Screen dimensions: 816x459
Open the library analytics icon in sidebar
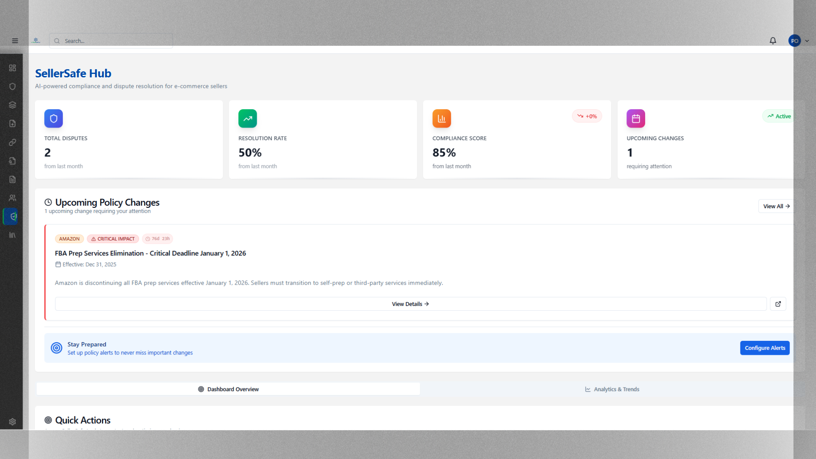(12, 235)
